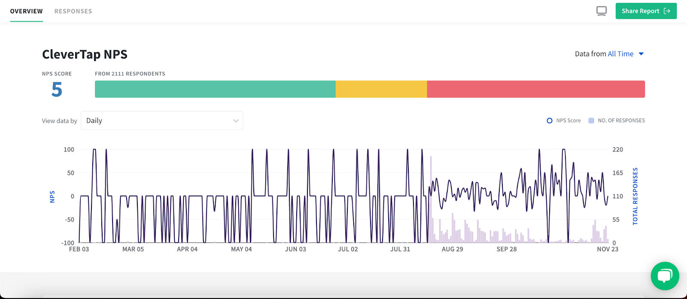
Task: Open the Daily view data dropdown
Action: point(162,121)
